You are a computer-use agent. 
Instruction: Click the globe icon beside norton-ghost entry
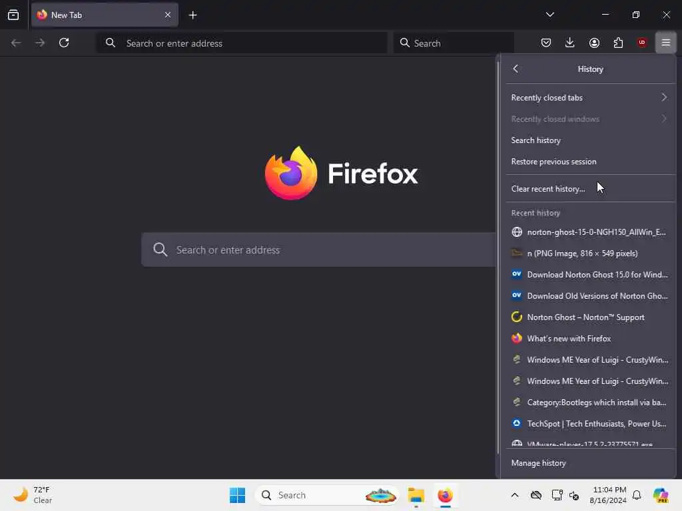[517, 232]
